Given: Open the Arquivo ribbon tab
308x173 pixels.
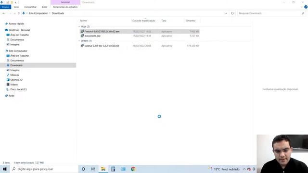Looking at the screenshot, I should (5, 7).
